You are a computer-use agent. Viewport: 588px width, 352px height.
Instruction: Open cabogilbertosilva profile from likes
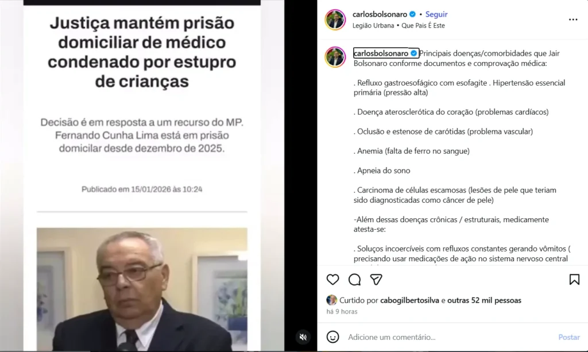pos(409,300)
